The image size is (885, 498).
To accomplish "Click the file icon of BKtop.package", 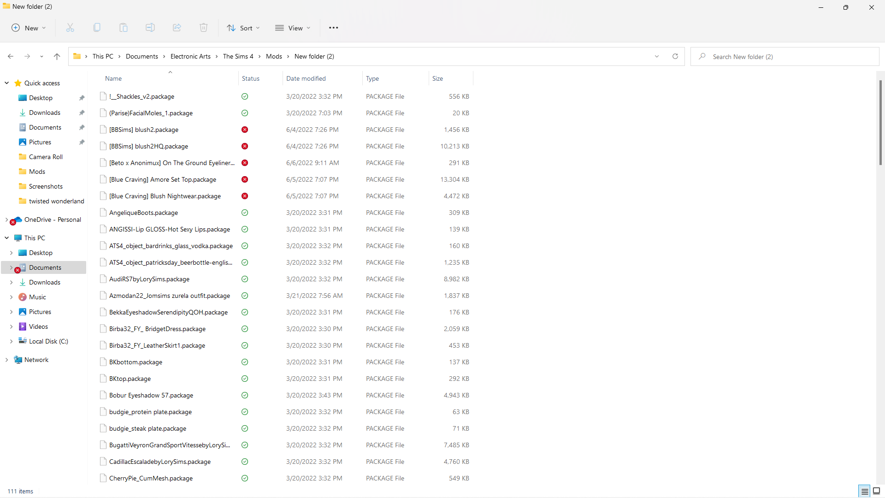I will click(103, 379).
